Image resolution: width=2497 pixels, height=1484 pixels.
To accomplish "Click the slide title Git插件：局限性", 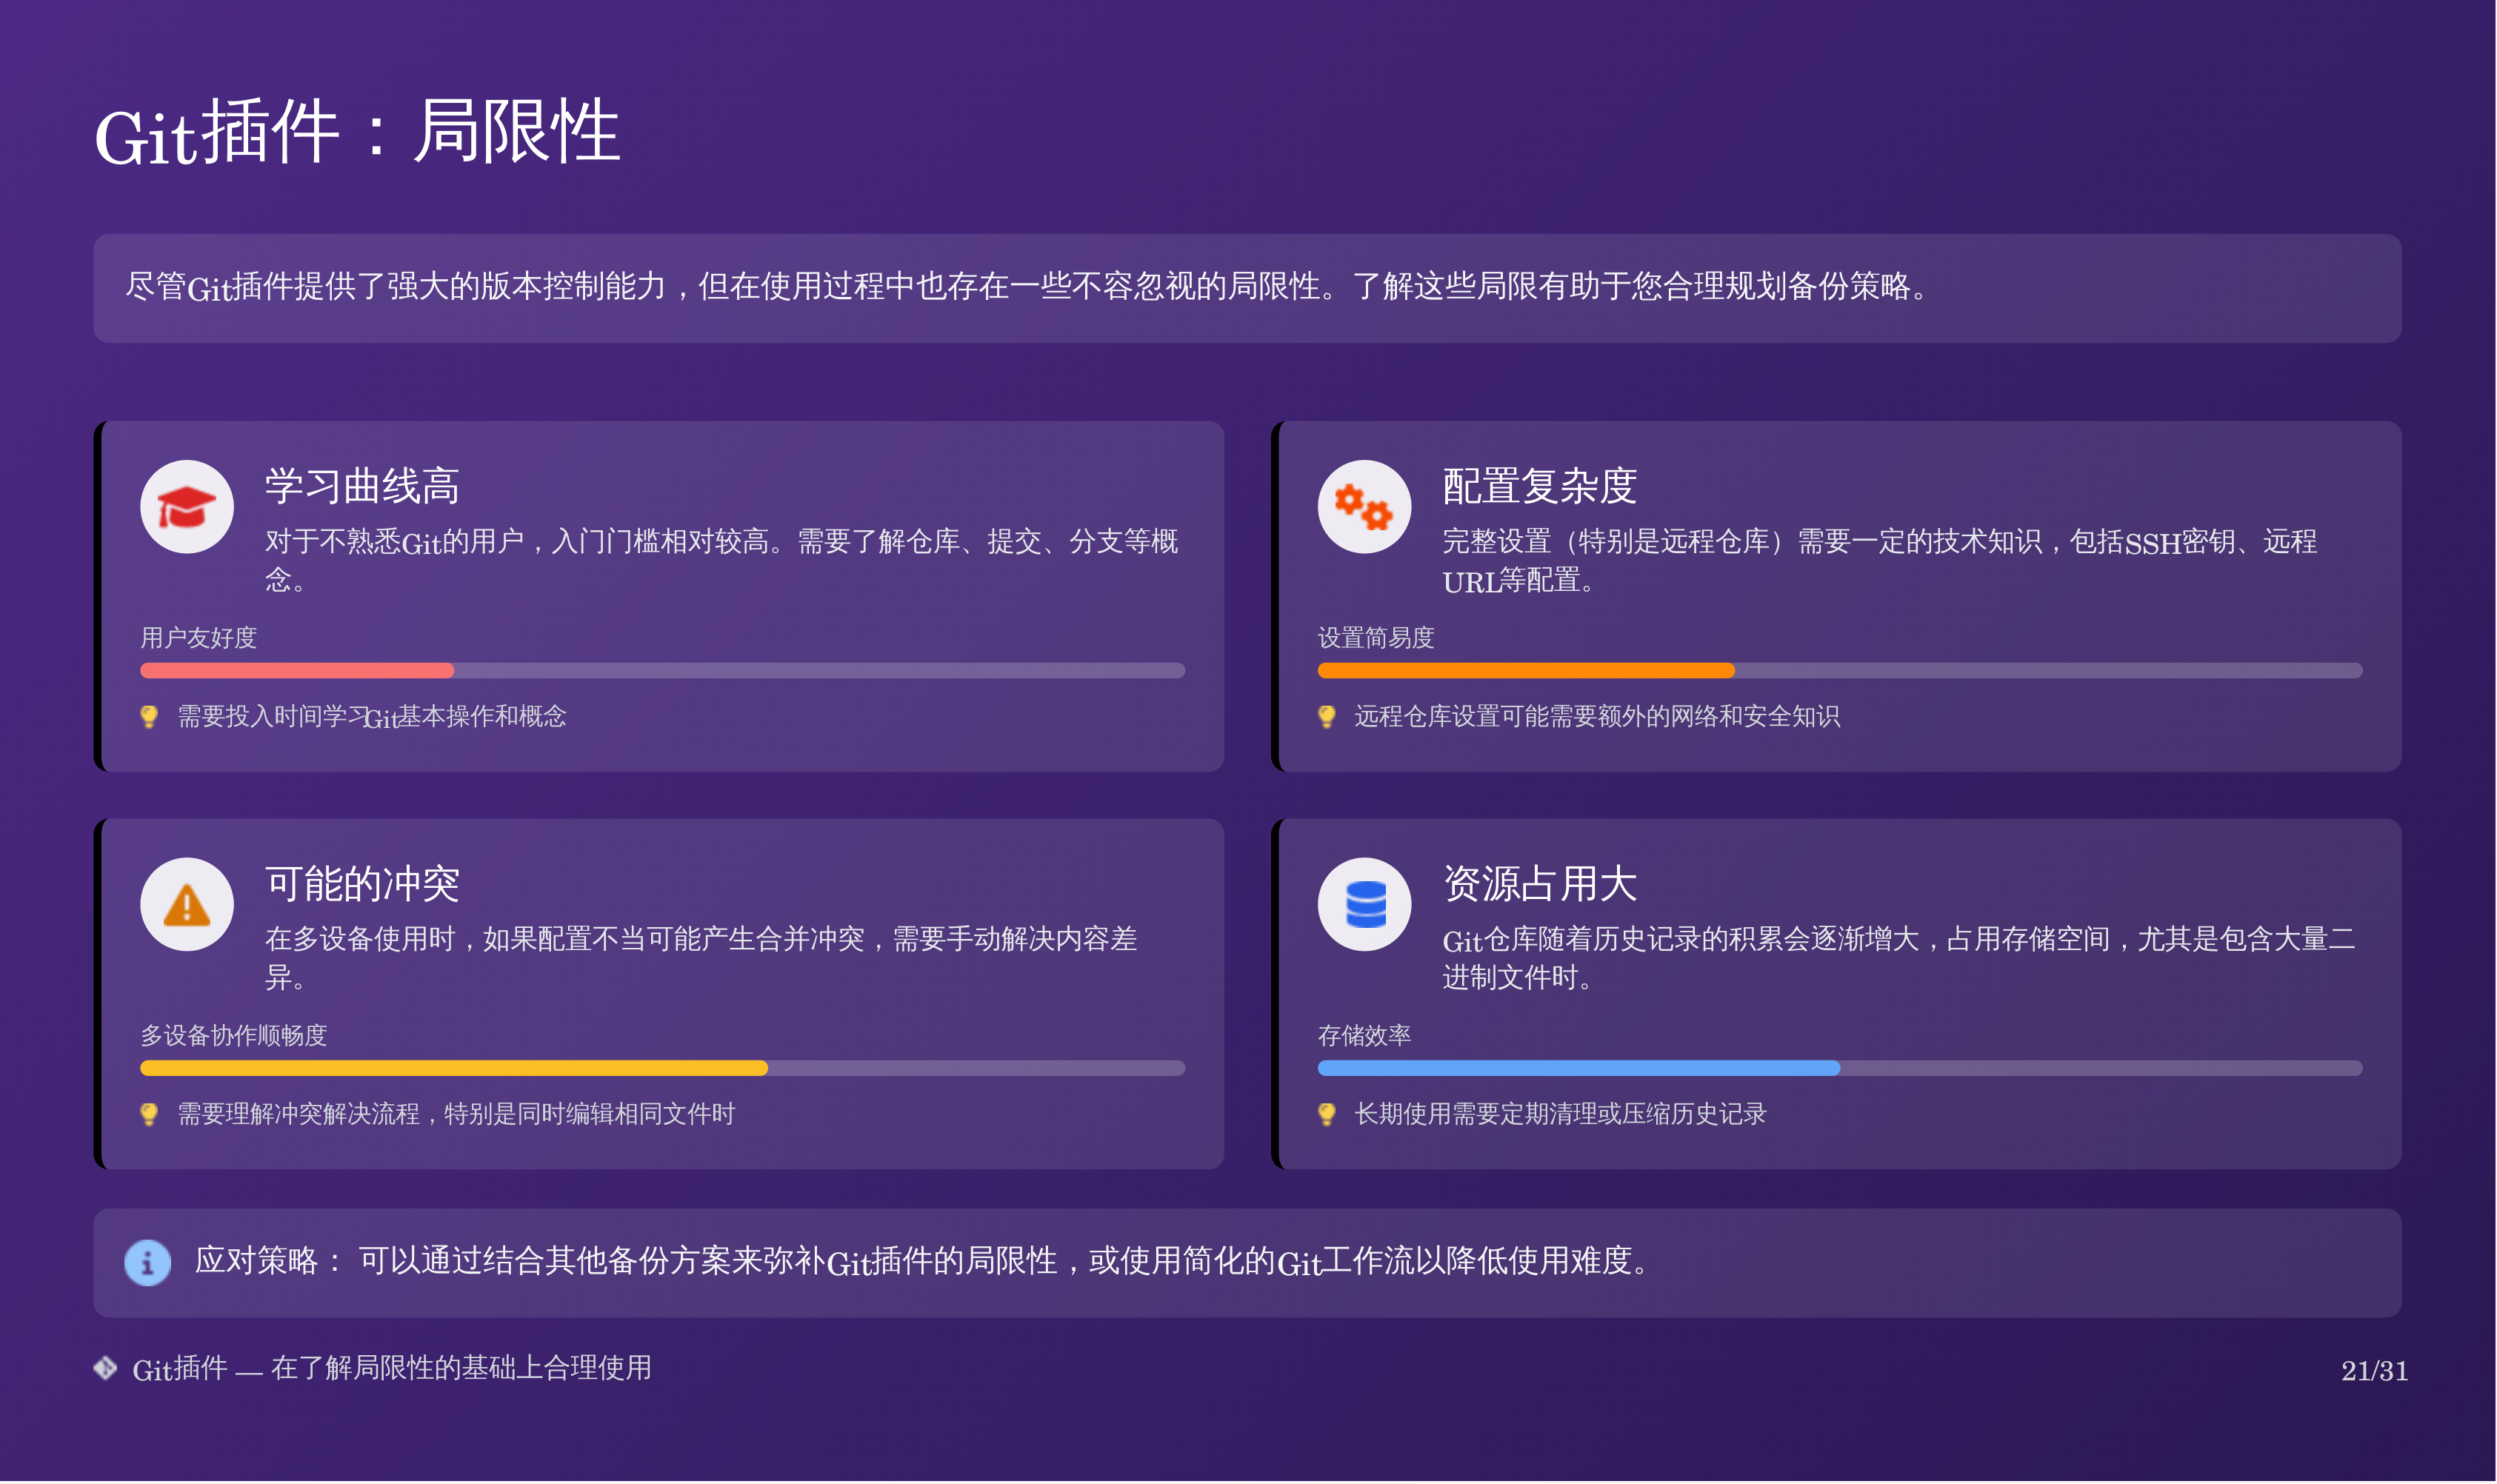I will [357, 133].
